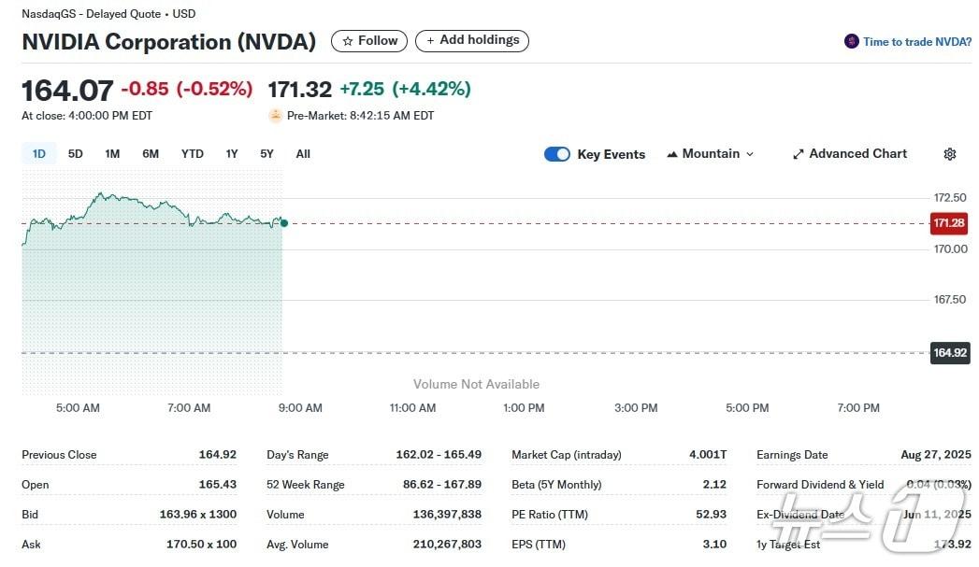The width and height of the screenshot is (979, 567).
Task: Click the Follow star button
Action: [x=369, y=41]
